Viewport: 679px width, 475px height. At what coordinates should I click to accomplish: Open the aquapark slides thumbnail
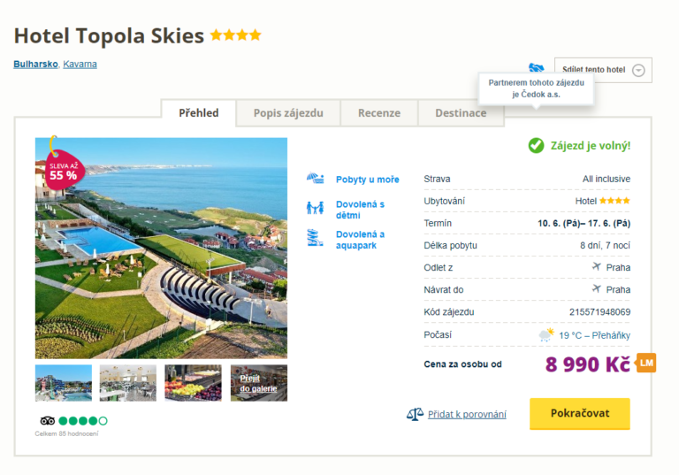64,383
